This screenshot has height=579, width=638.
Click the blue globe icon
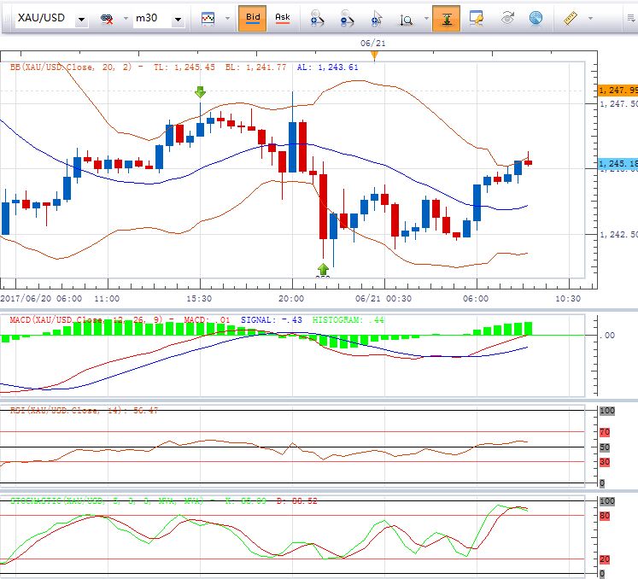536,17
